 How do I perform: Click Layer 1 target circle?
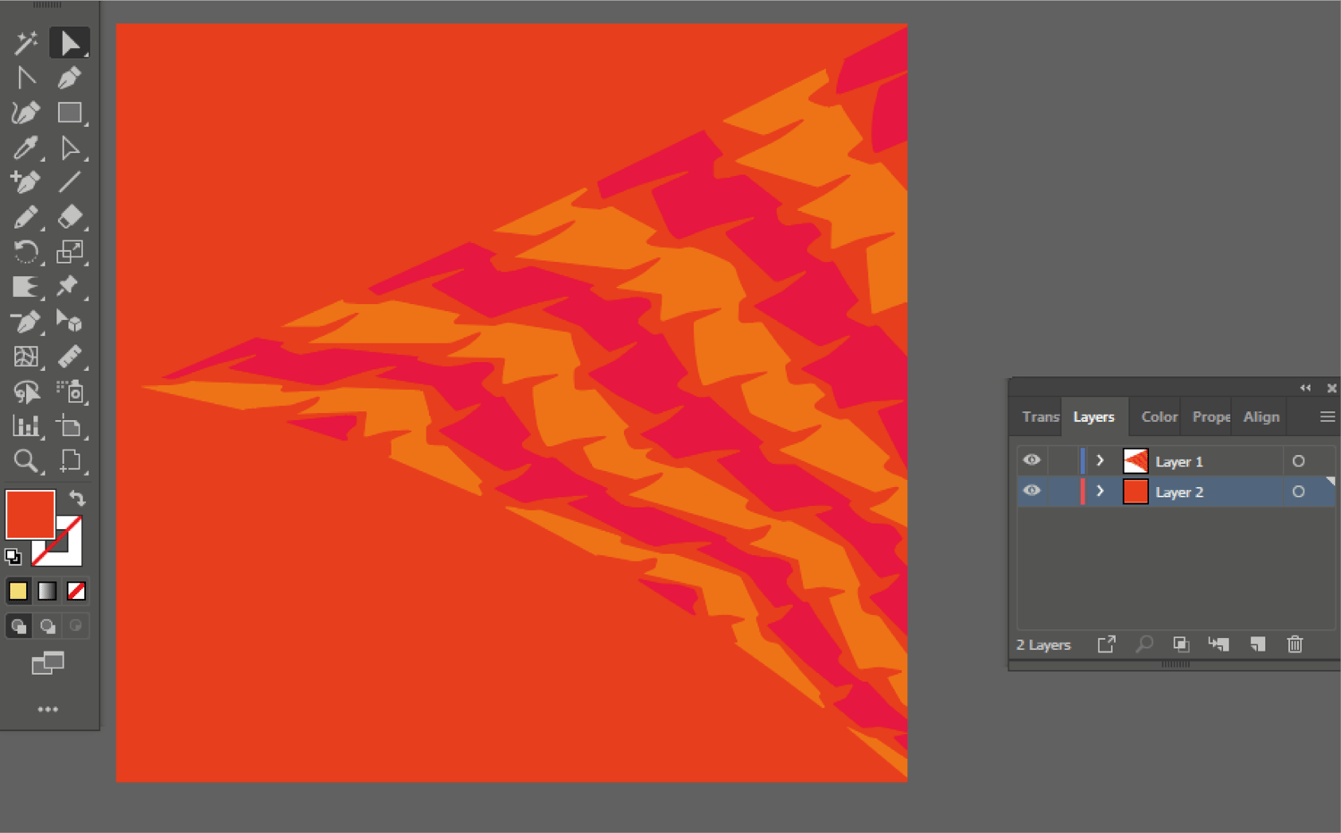[x=1298, y=461]
